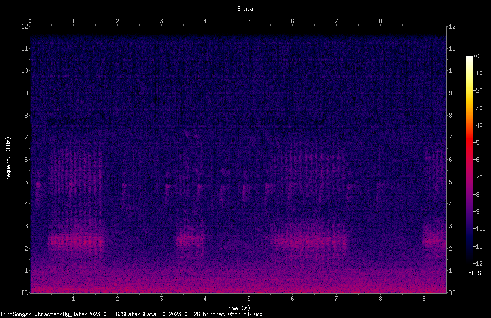Click the "-90" color scale label
This screenshot has height=318, width=491.
478,212
